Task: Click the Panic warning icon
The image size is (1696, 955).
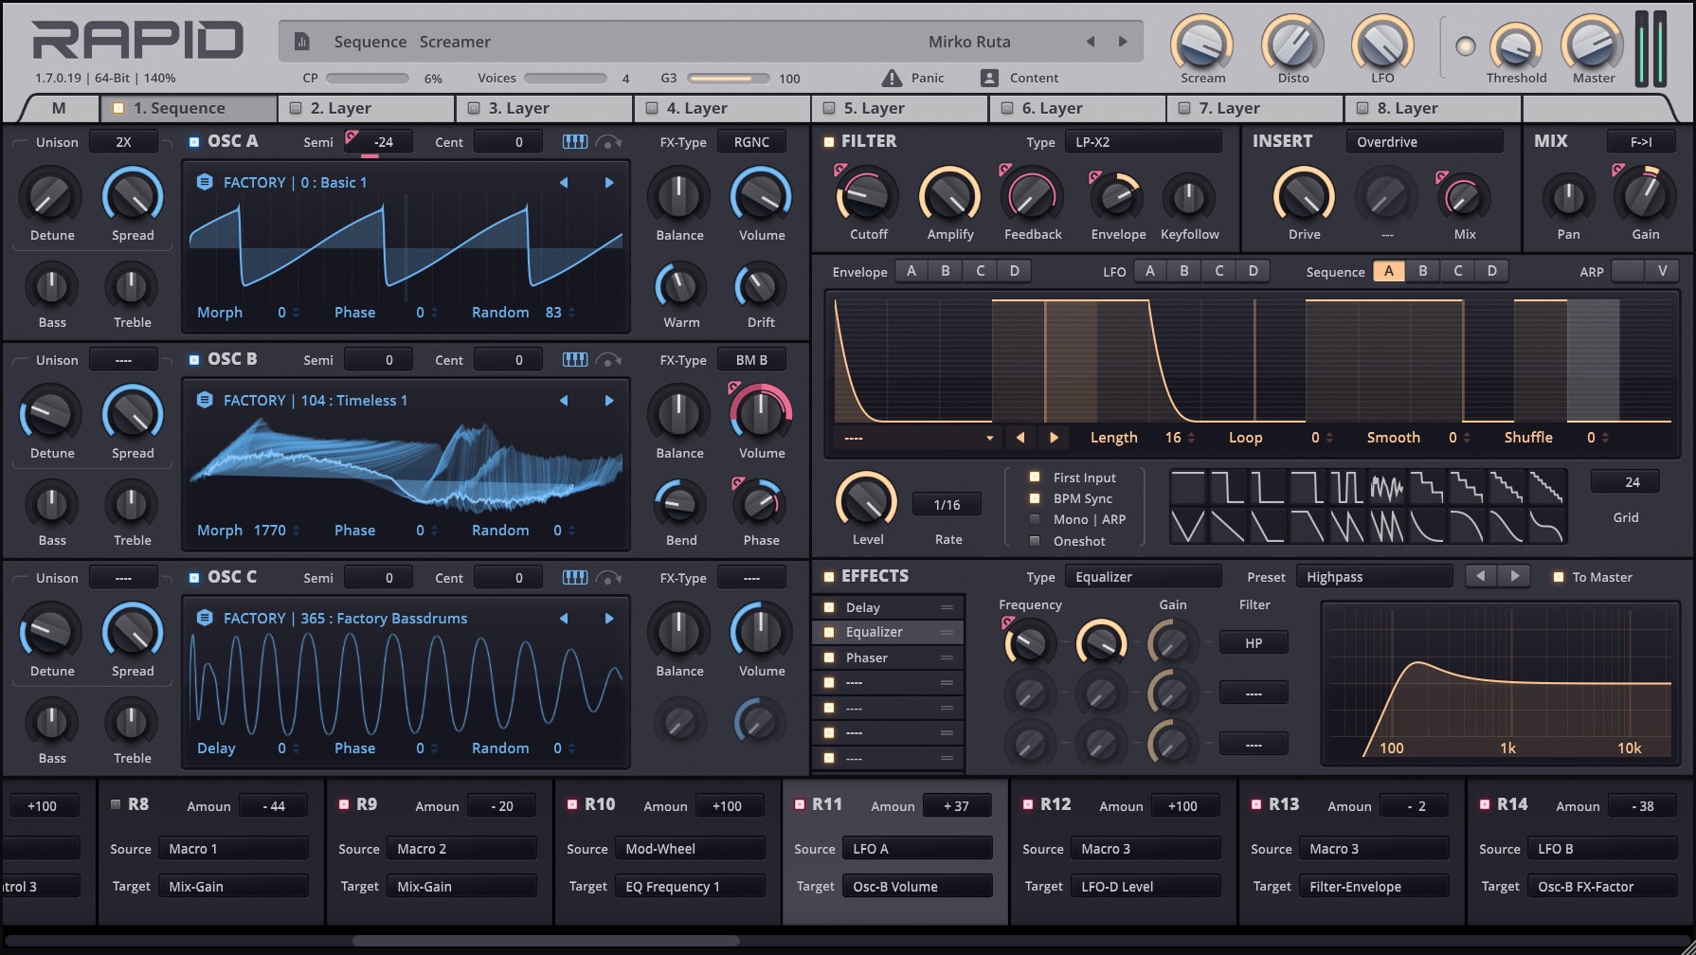Action: click(x=892, y=78)
